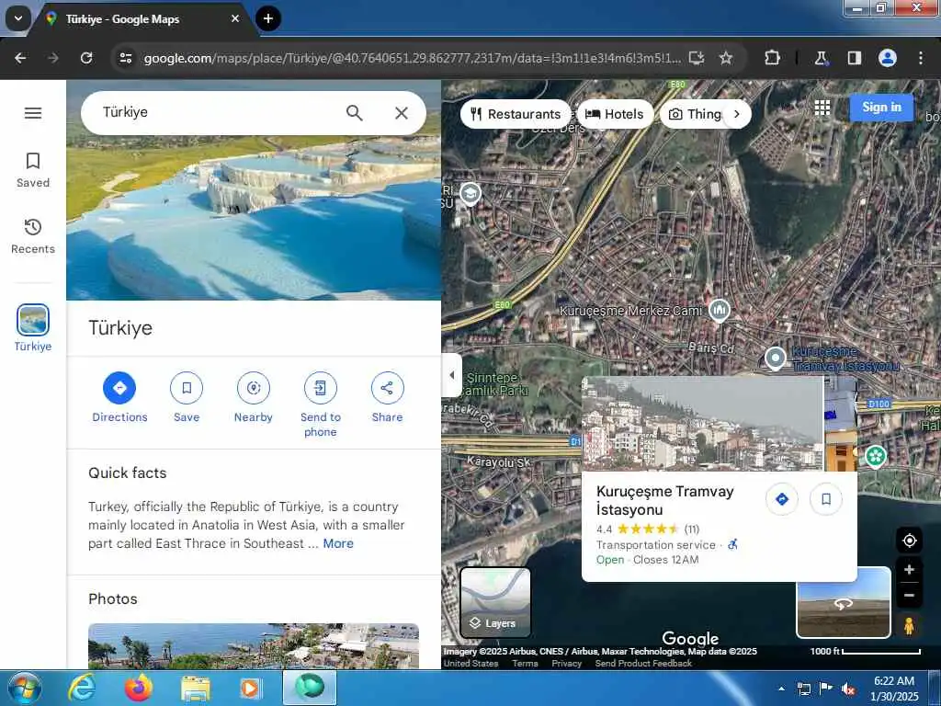941x706 pixels.
Task: Click the green park marker near shore
Action: (876, 456)
